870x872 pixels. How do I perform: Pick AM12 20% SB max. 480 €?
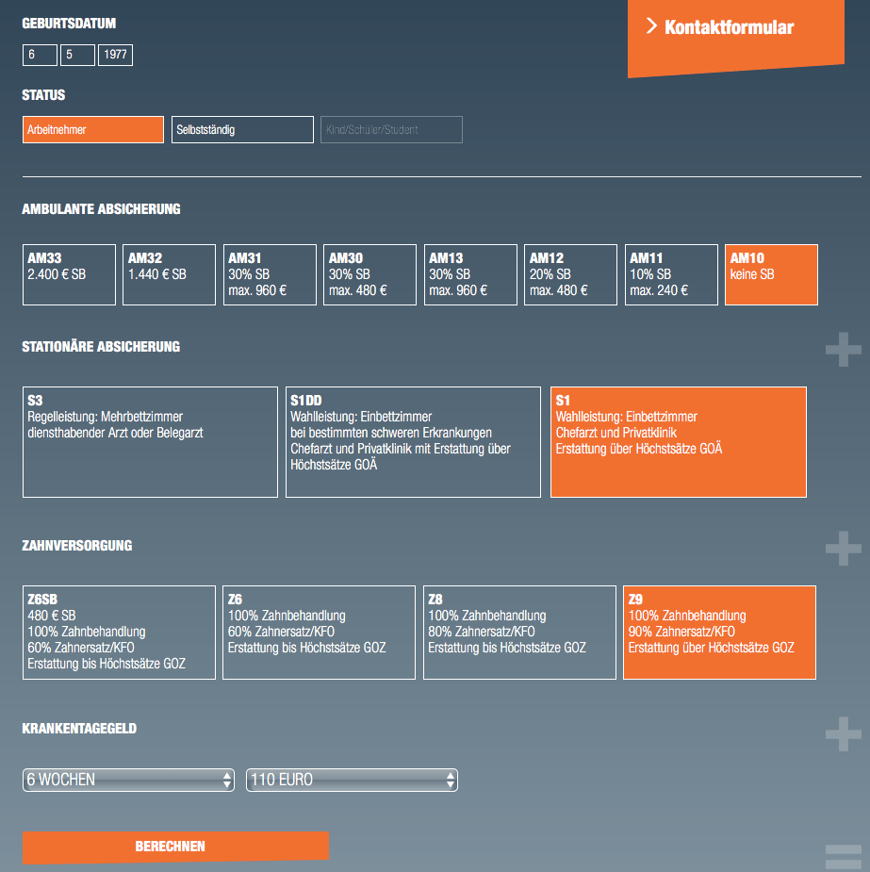coord(570,274)
